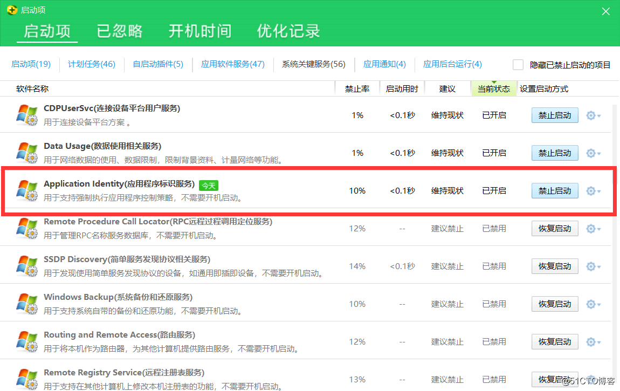Click the SSDP Discovery service icon
Image resolution: width=620 pixels, height=391 pixels.
tap(27, 266)
